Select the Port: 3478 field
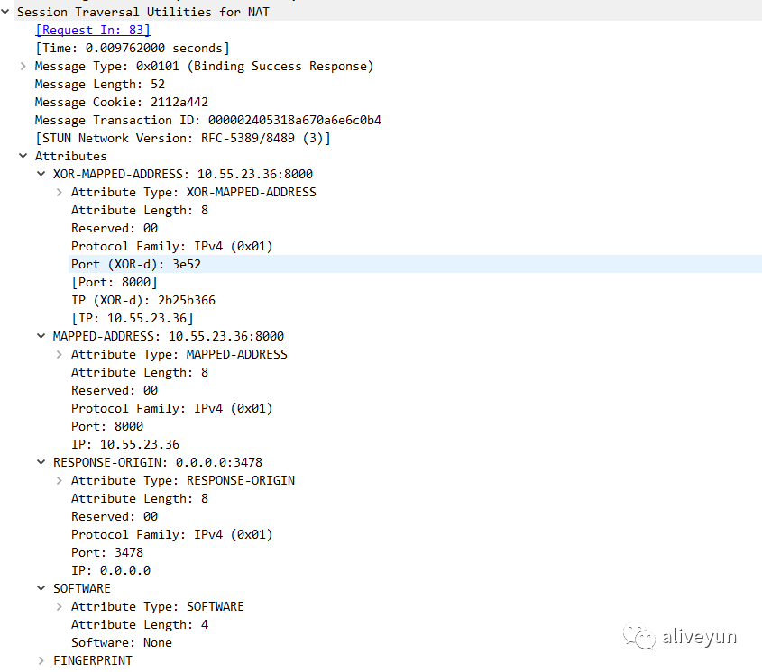Viewport: 762px width, 672px height. (x=106, y=552)
